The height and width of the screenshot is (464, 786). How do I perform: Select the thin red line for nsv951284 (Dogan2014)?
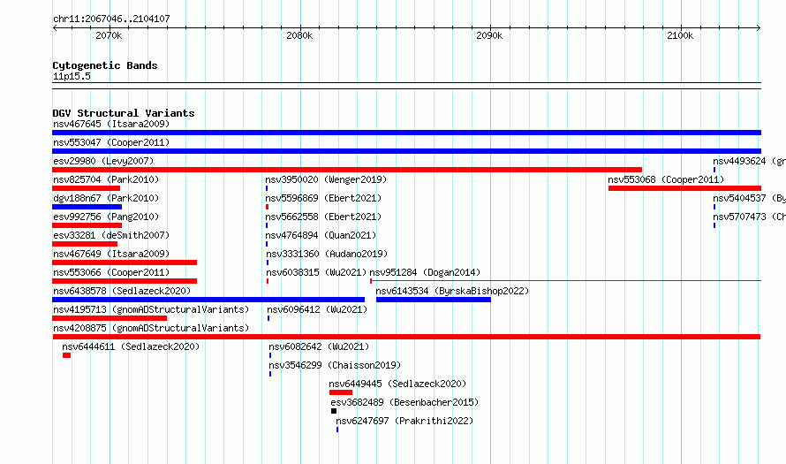coord(565,281)
